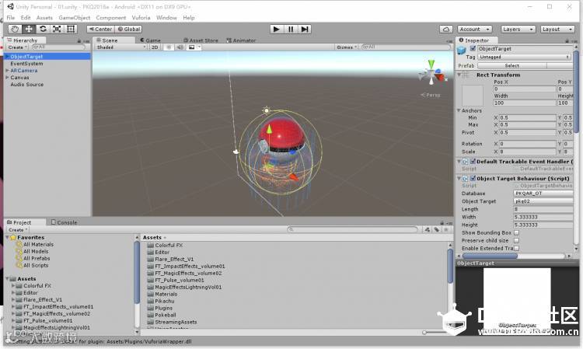
Task: Toggle scene audio speaker icon
Action: [180, 47]
